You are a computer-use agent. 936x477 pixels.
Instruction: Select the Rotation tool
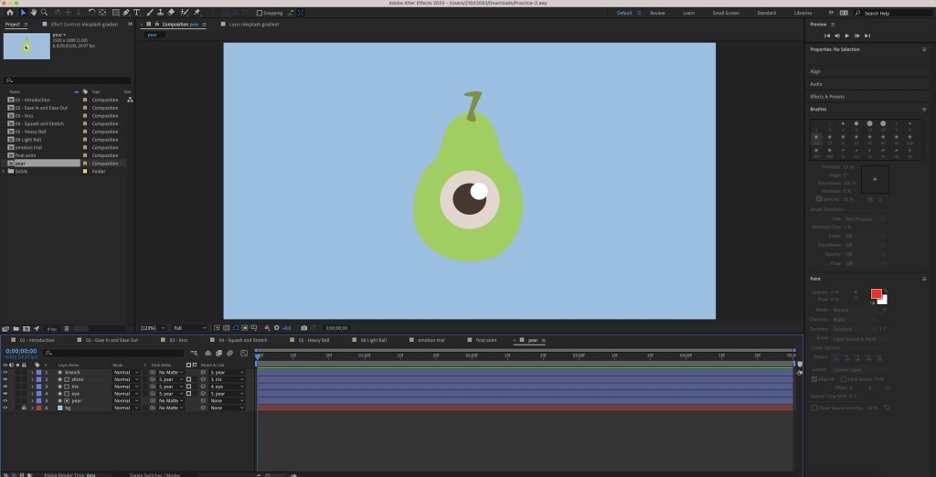(91, 13)
